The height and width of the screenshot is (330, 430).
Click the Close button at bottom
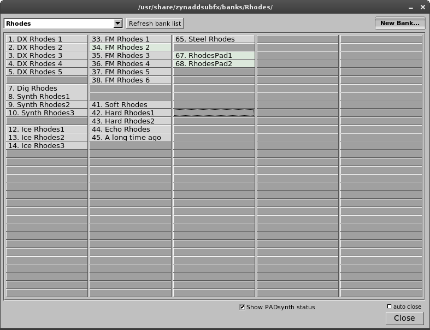point(404,318)
